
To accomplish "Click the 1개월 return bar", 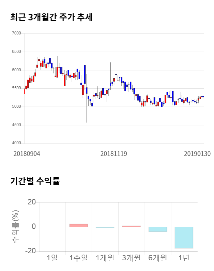I will click(x=105, y=228).
